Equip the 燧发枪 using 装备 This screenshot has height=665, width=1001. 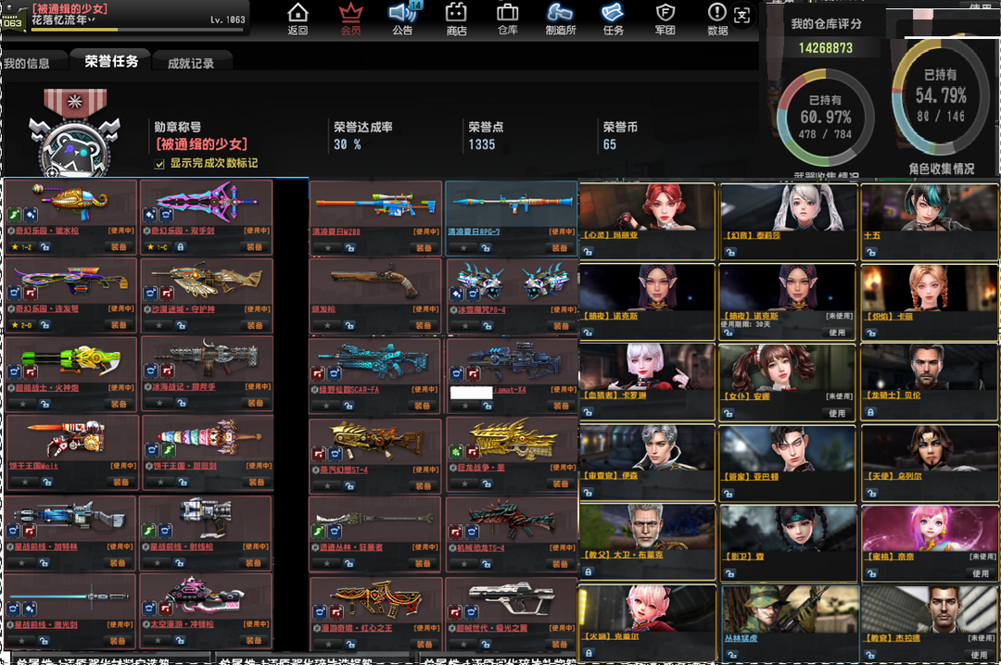[x=424, y=325]
